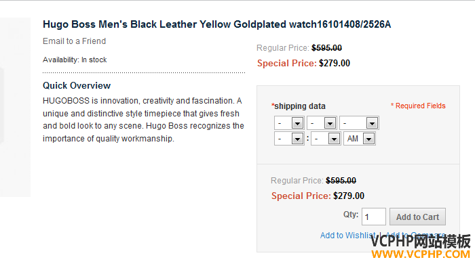The width and height of the screenshot is (475, 266).
Task: Select the top crossed-out $595.00 regular price
Action: (326, 48)
